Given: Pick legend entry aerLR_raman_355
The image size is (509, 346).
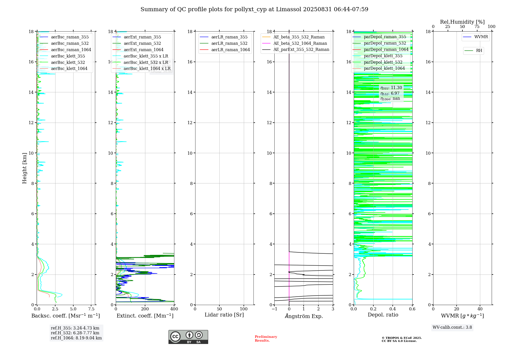Looking at the screenshot, I should (224, 37).
